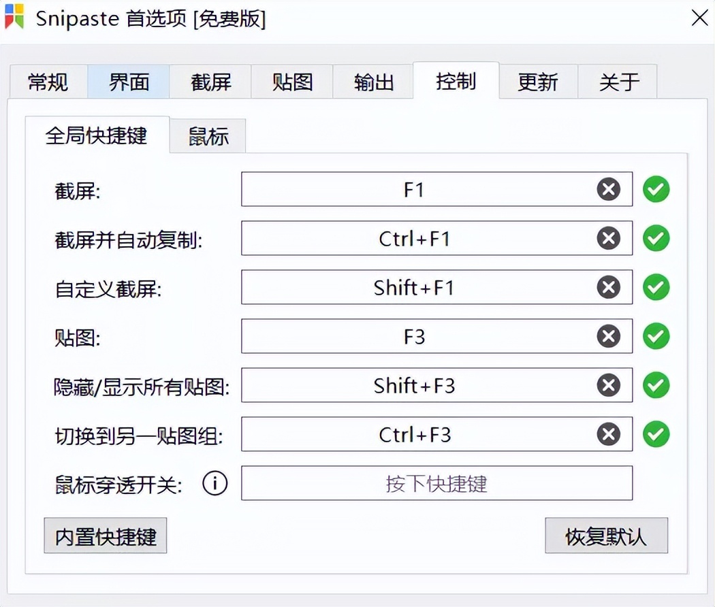Toggle the green check for the 截屏 hotkey
Viewport: 715px width, 607px height.
pyautogui.click(x=656, y=189)
